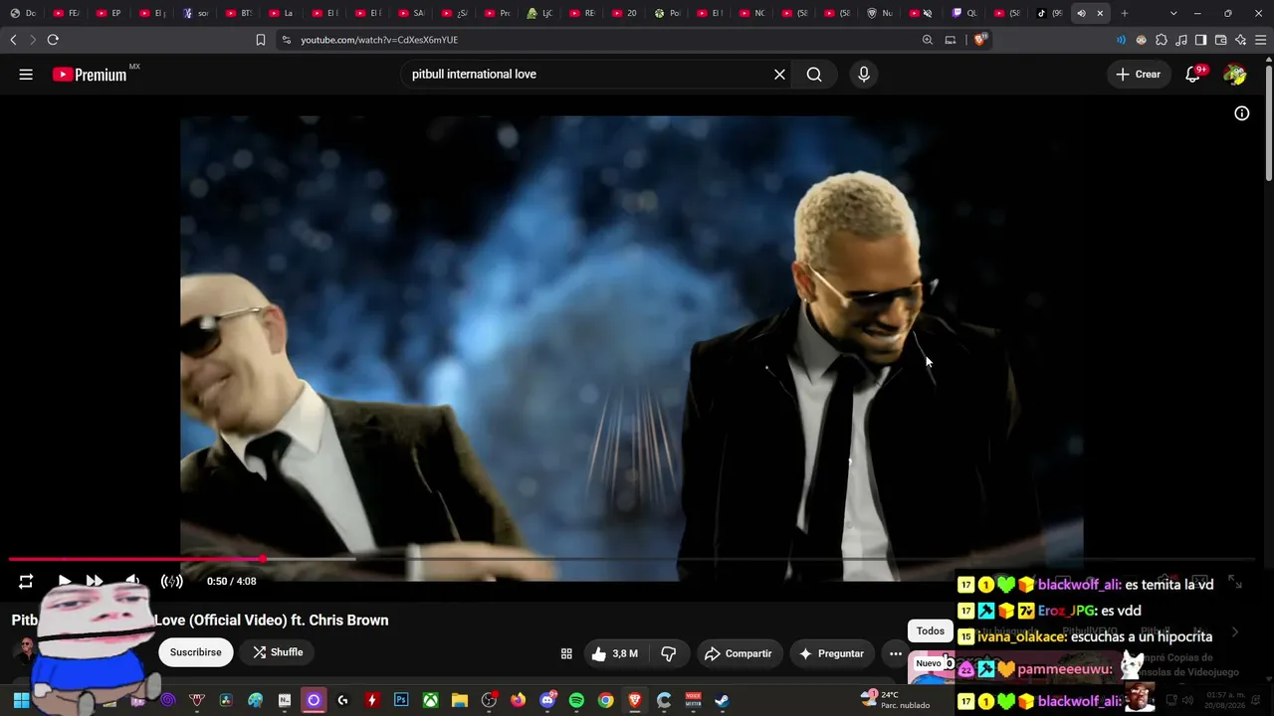Open the account avatar menu
Viewport: 1274px width, 716px height.
tap(1234, 75)
